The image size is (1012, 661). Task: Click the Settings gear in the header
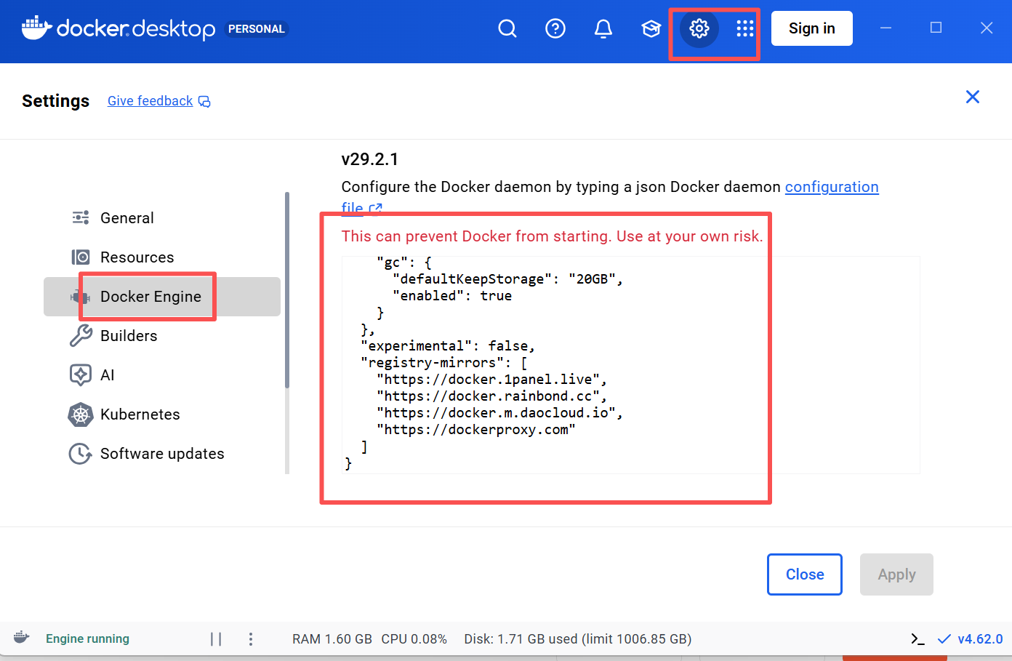pos(698,28)
